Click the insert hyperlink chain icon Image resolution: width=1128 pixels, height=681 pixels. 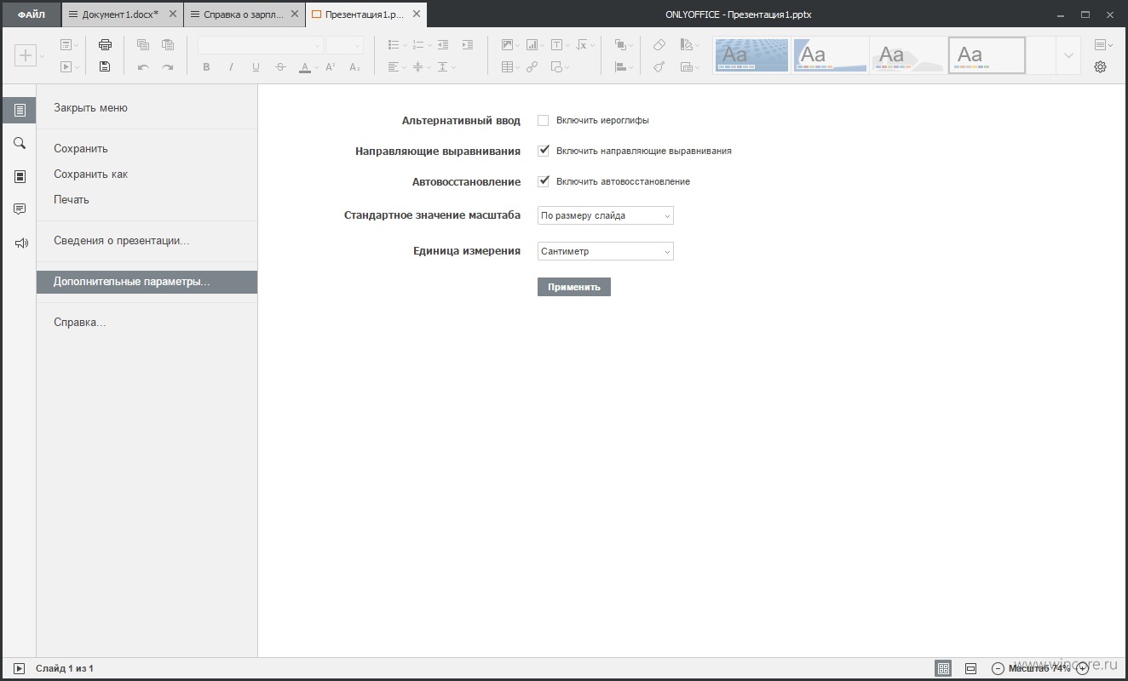(532, 67)
